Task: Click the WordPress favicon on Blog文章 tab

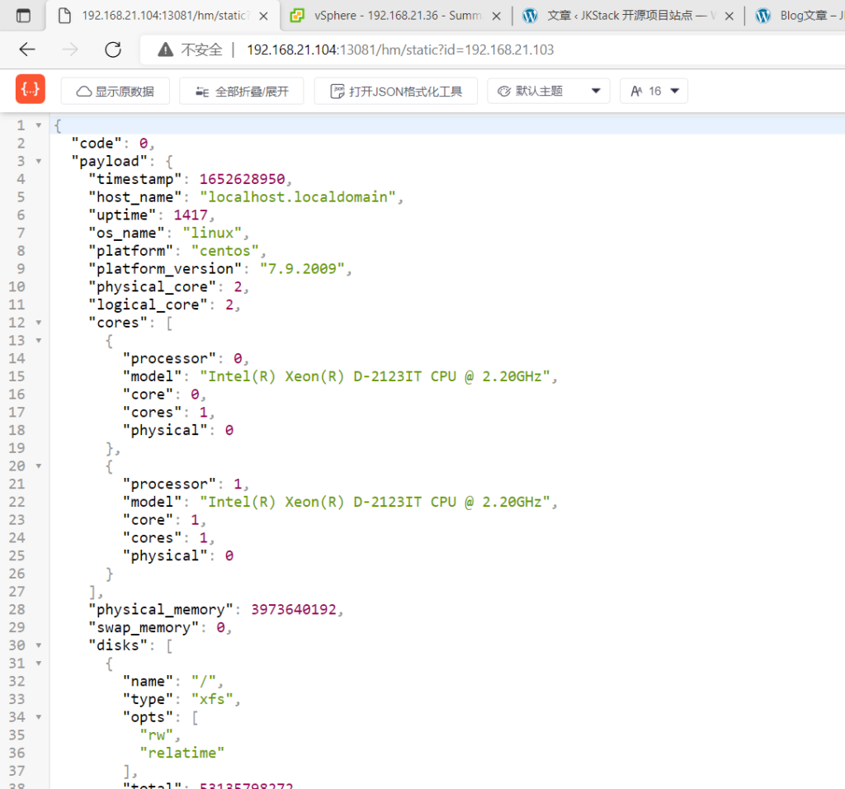Action: coord(763,16)
